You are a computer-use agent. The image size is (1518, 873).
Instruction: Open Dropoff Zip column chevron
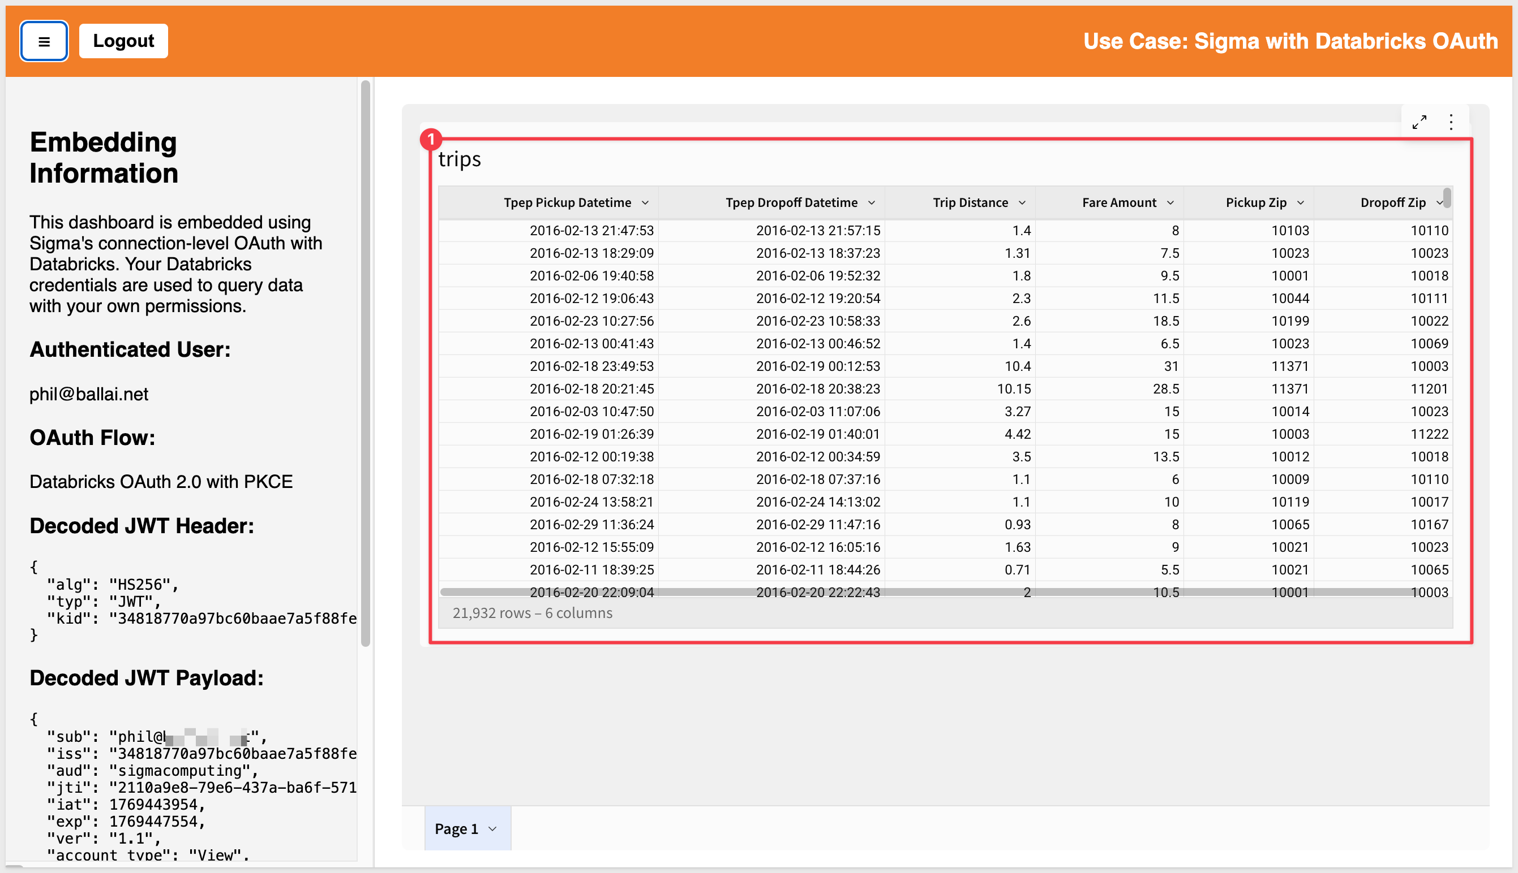1439,202
